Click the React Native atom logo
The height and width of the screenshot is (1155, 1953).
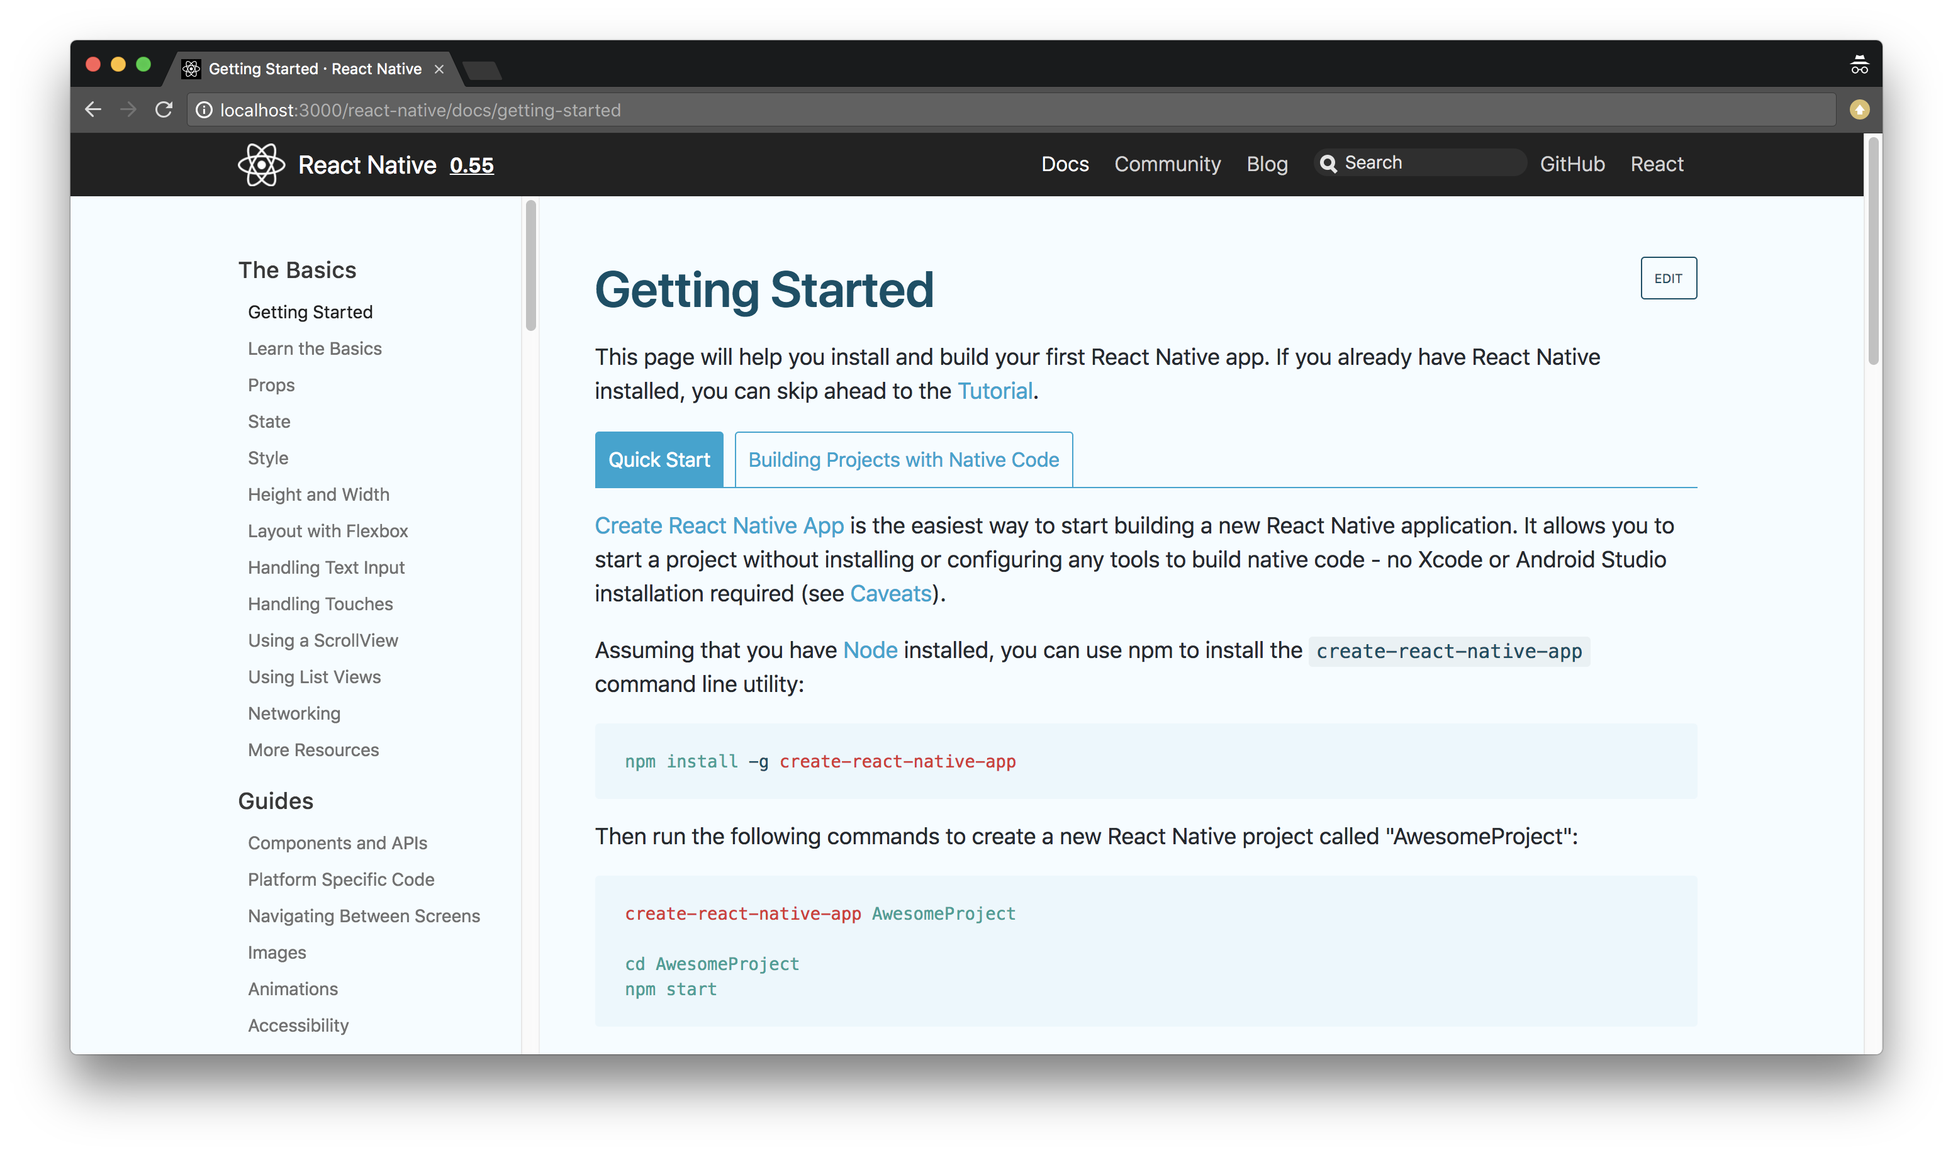[x=260, y=164]
